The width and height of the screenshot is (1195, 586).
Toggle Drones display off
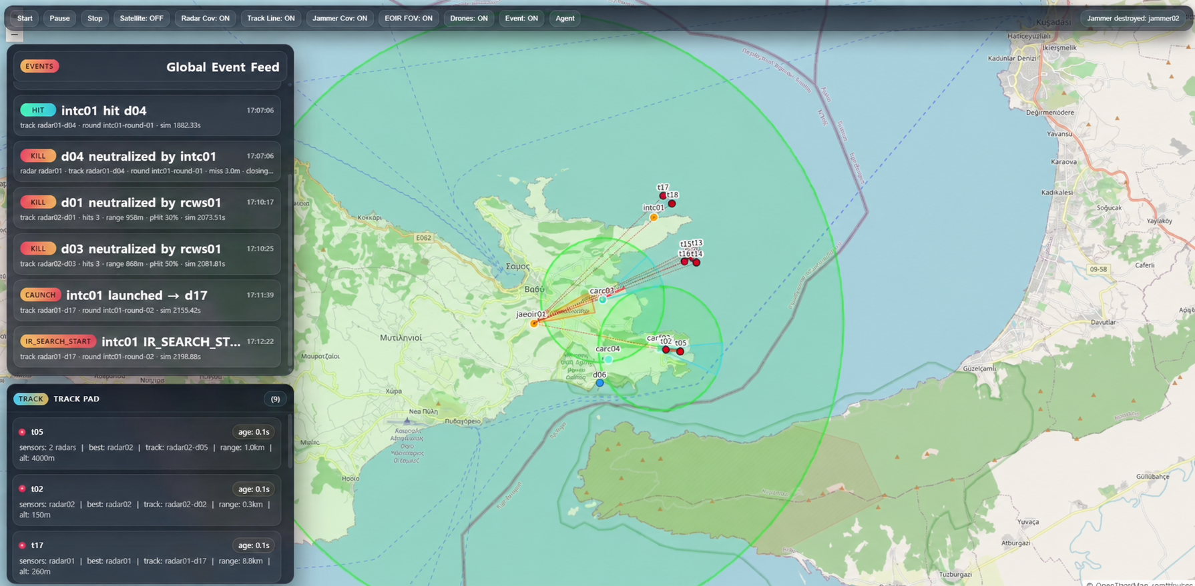(x=469, y=18)
